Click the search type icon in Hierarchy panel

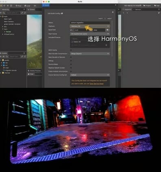tap(4, 13)
